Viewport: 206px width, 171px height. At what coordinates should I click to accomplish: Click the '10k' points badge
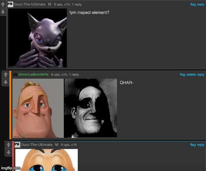point(15,75)
